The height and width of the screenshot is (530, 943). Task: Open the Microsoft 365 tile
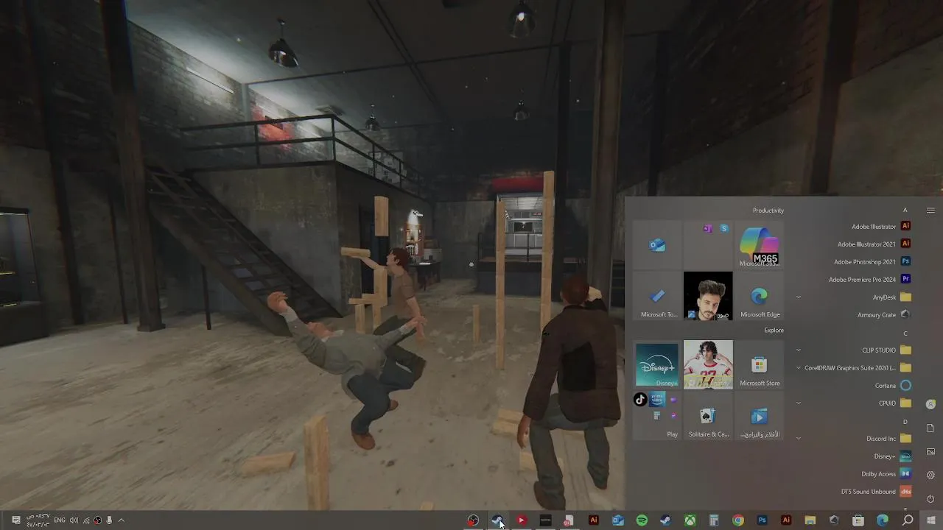[759, 246]
